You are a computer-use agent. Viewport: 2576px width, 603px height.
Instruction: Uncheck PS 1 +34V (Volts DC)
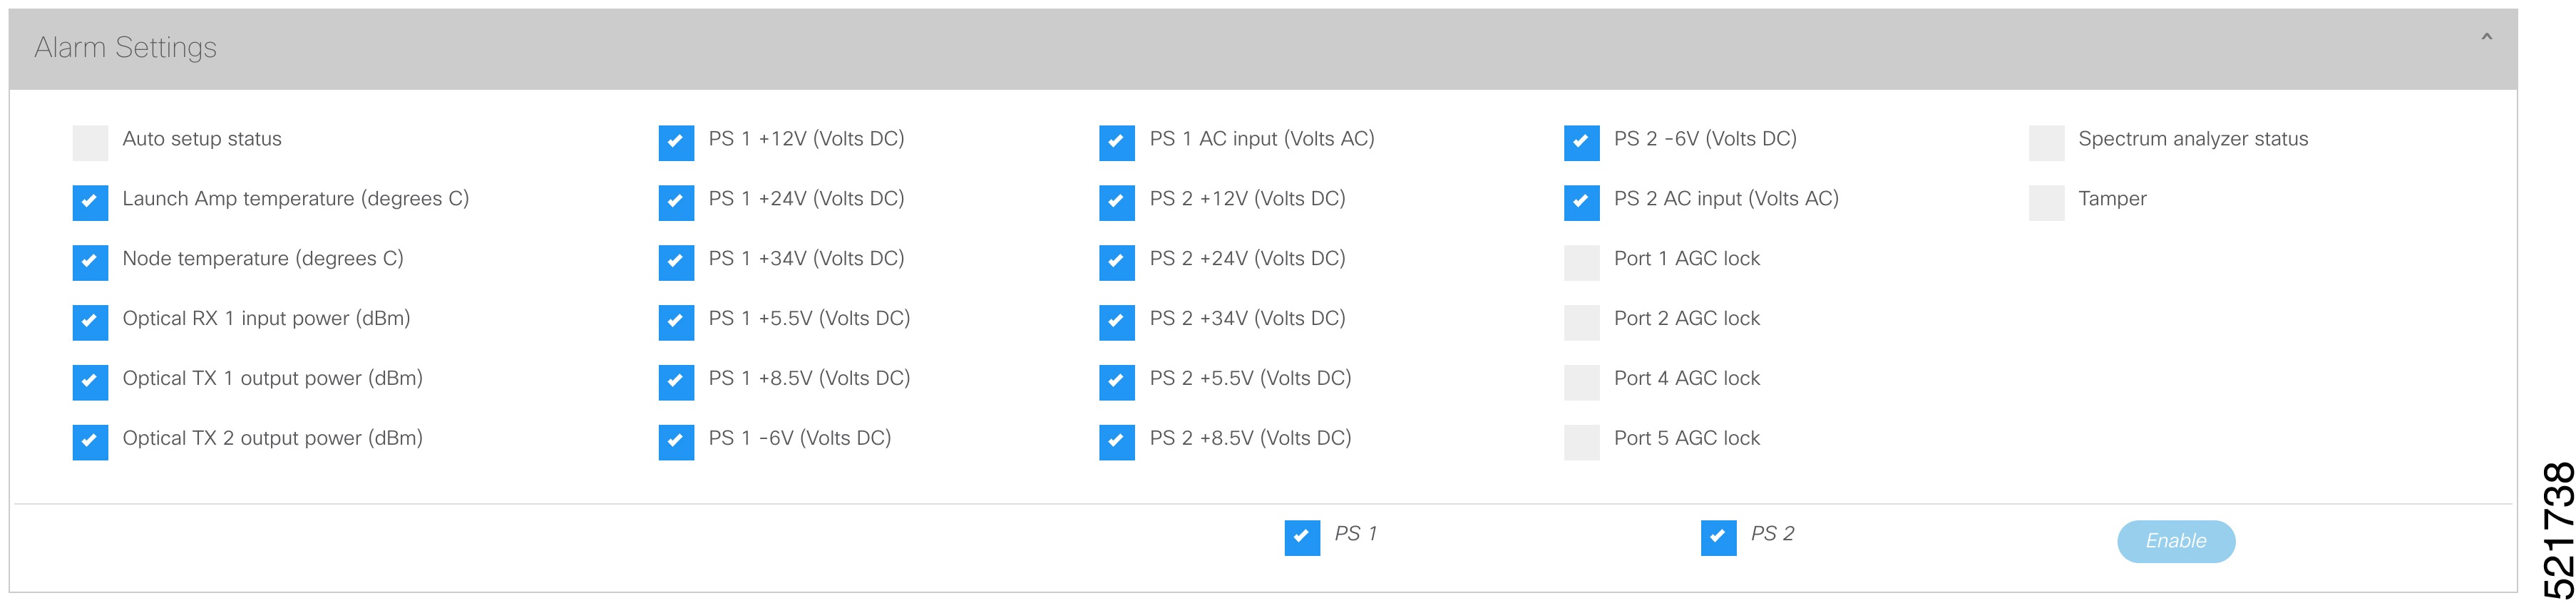[676, 263]
